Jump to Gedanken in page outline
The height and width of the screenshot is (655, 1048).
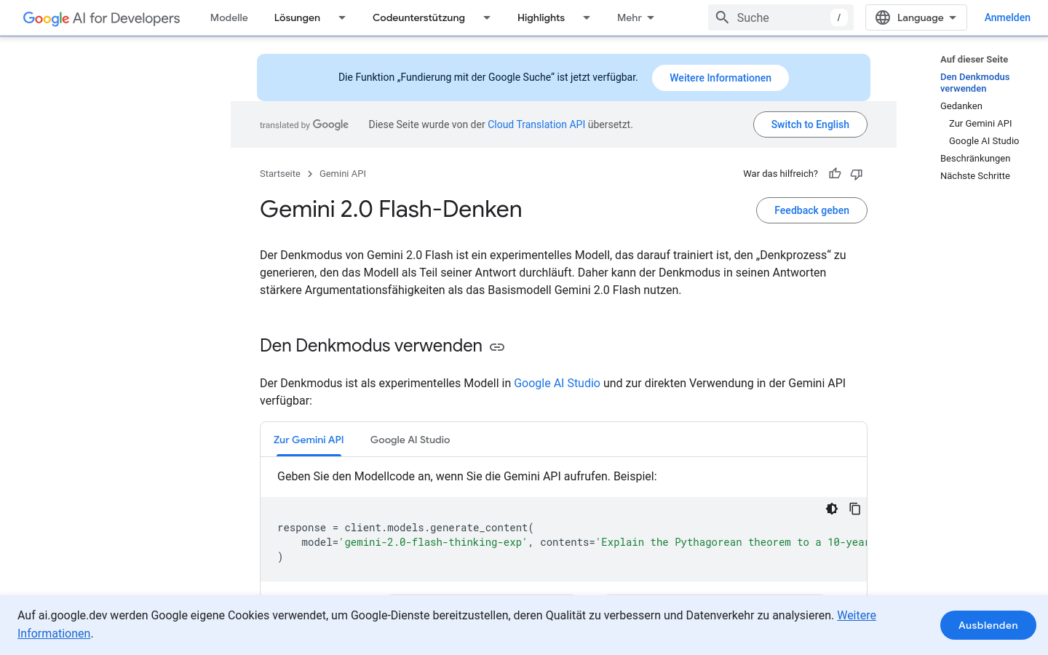pos(961,106)
